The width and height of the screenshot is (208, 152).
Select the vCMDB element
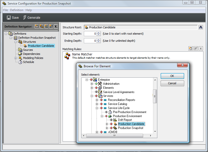point(113,132)
